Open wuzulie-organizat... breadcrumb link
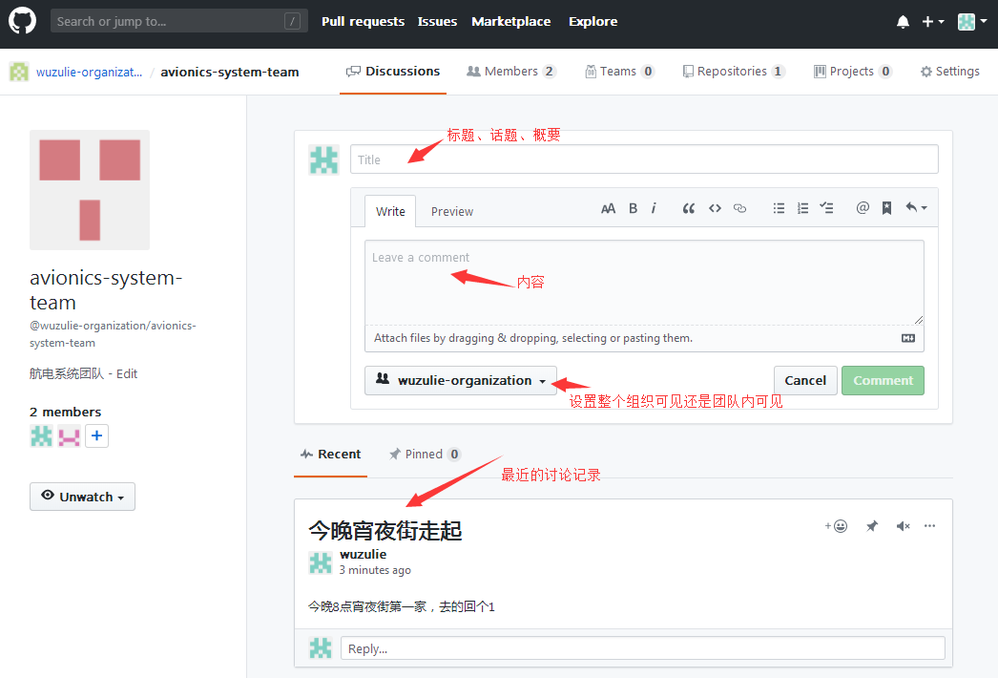The image size is (998, 678). (89, 72)
